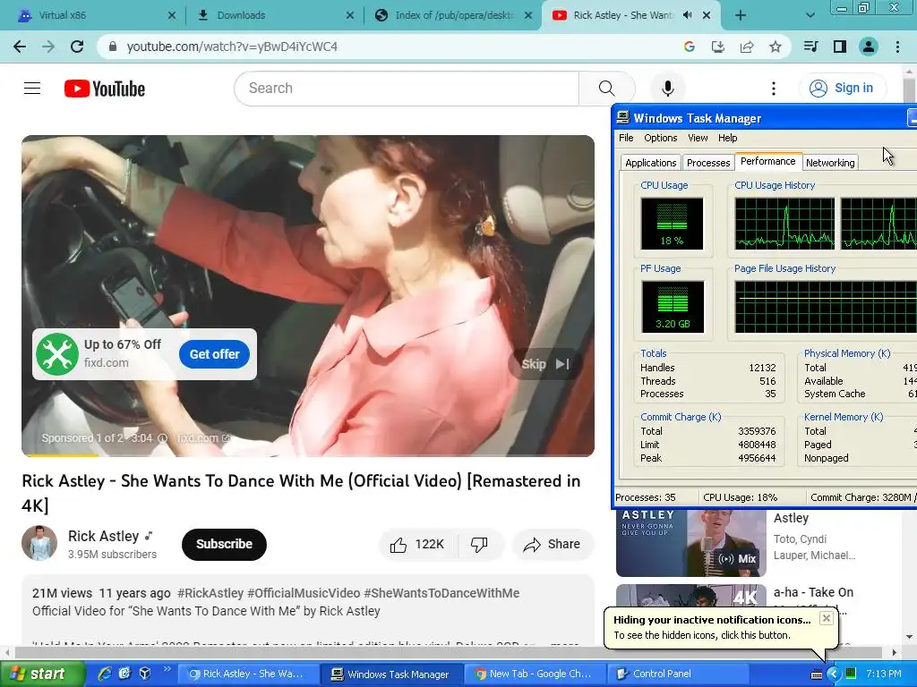The height and width of the screenshot is (687, 917).
Task: Open Chrome three-dot menu
Action: 897,47
